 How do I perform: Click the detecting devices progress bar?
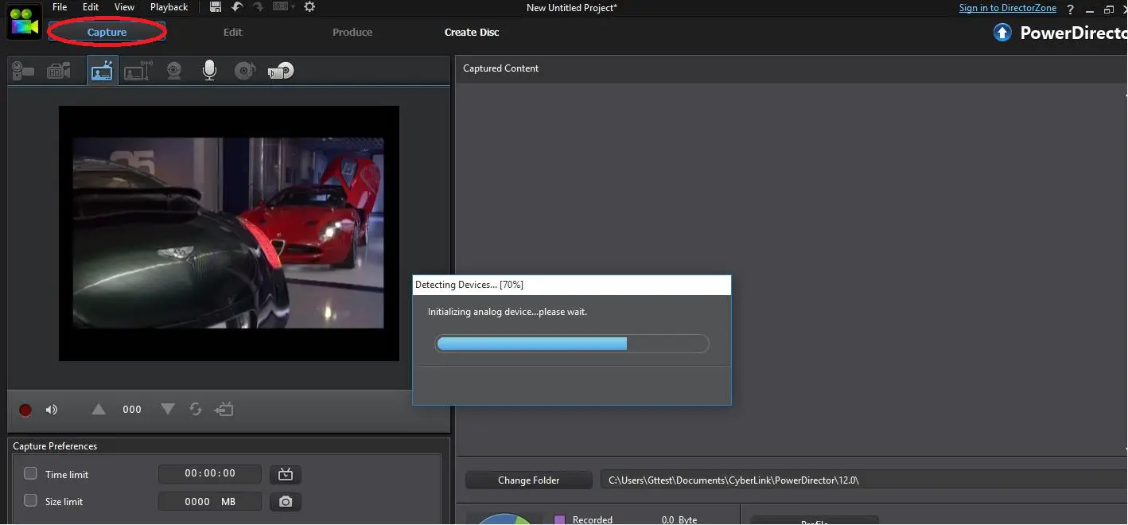(x=571, y=343)
